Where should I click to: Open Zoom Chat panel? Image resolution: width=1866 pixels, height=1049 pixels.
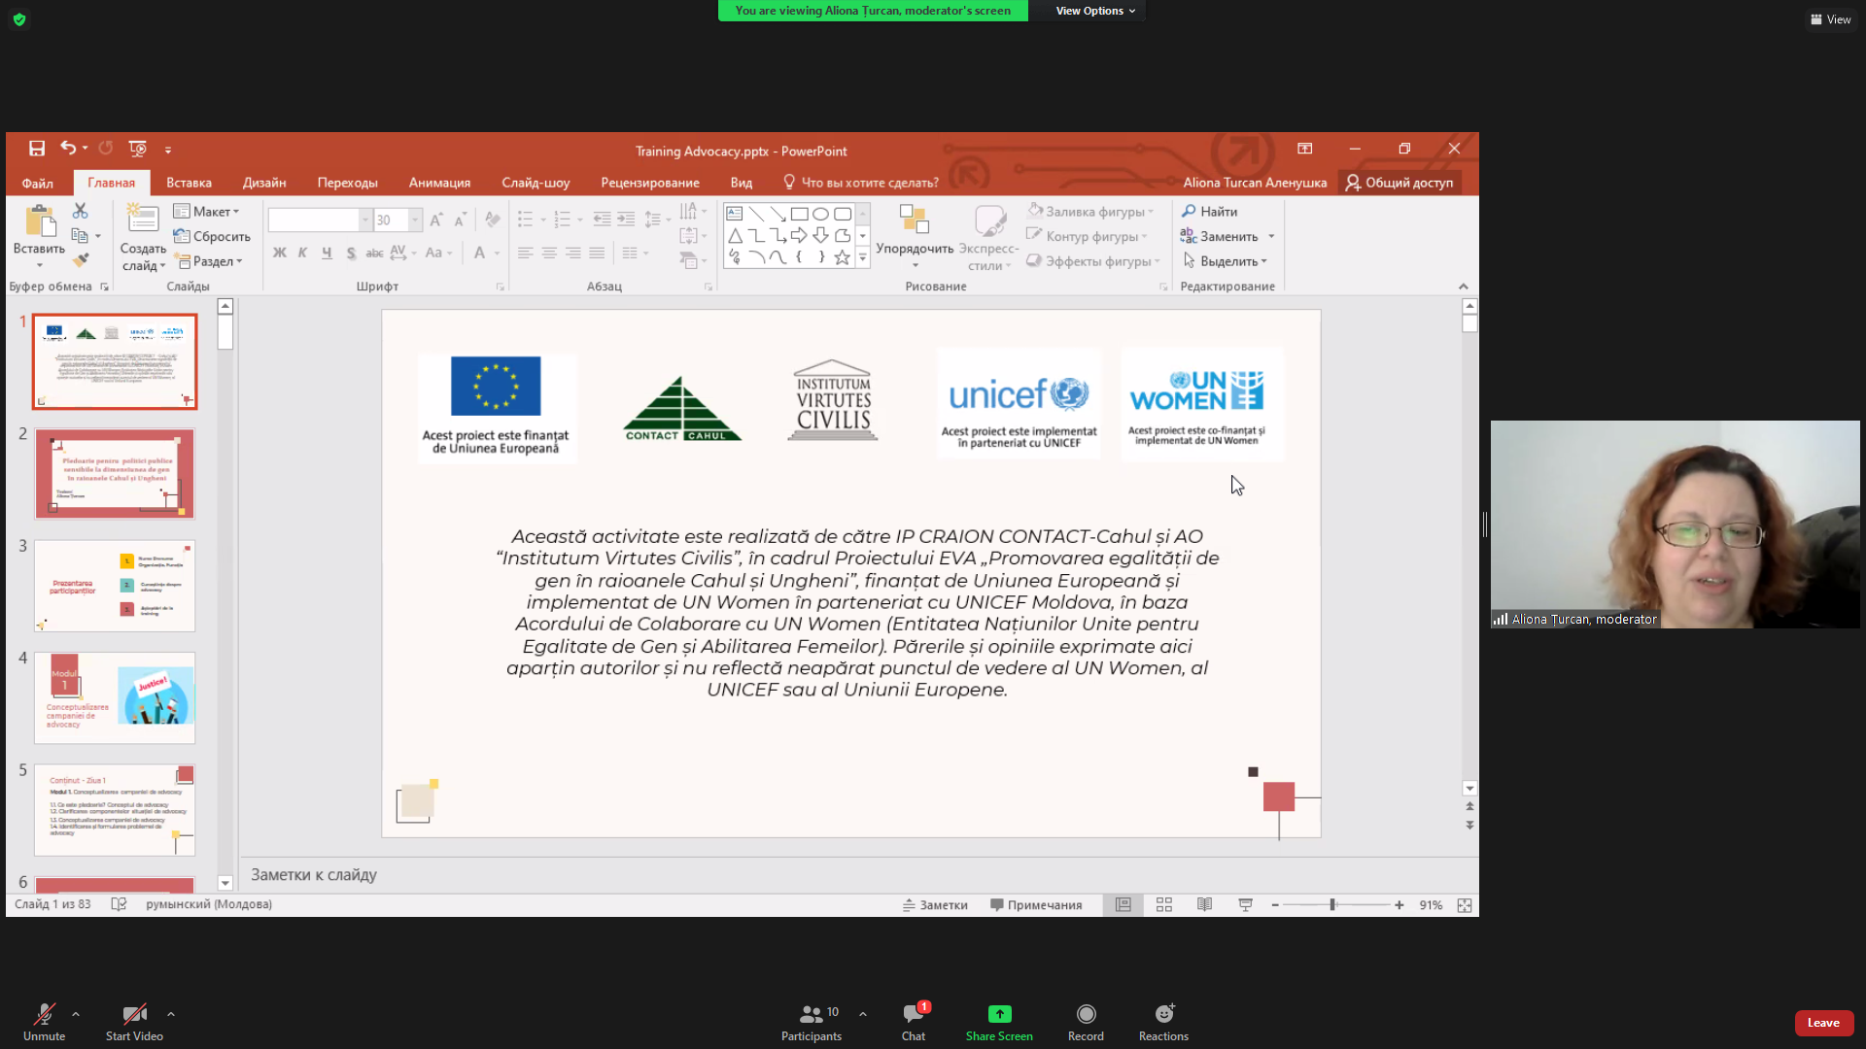[914, 1022]
